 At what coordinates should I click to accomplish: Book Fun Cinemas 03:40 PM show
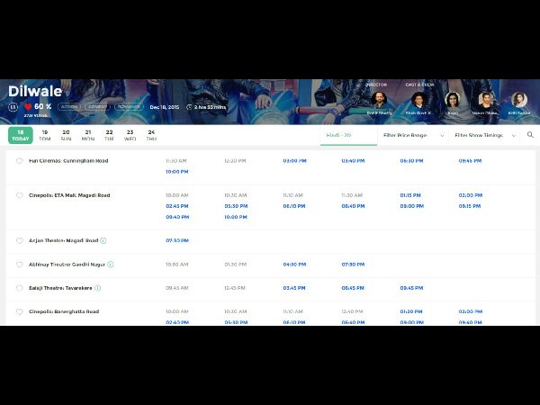click(353, 161)
